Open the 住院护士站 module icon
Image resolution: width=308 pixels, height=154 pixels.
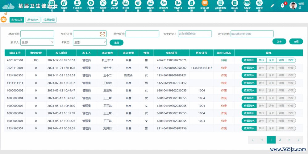pyautogui.click(x=178, y=3)
